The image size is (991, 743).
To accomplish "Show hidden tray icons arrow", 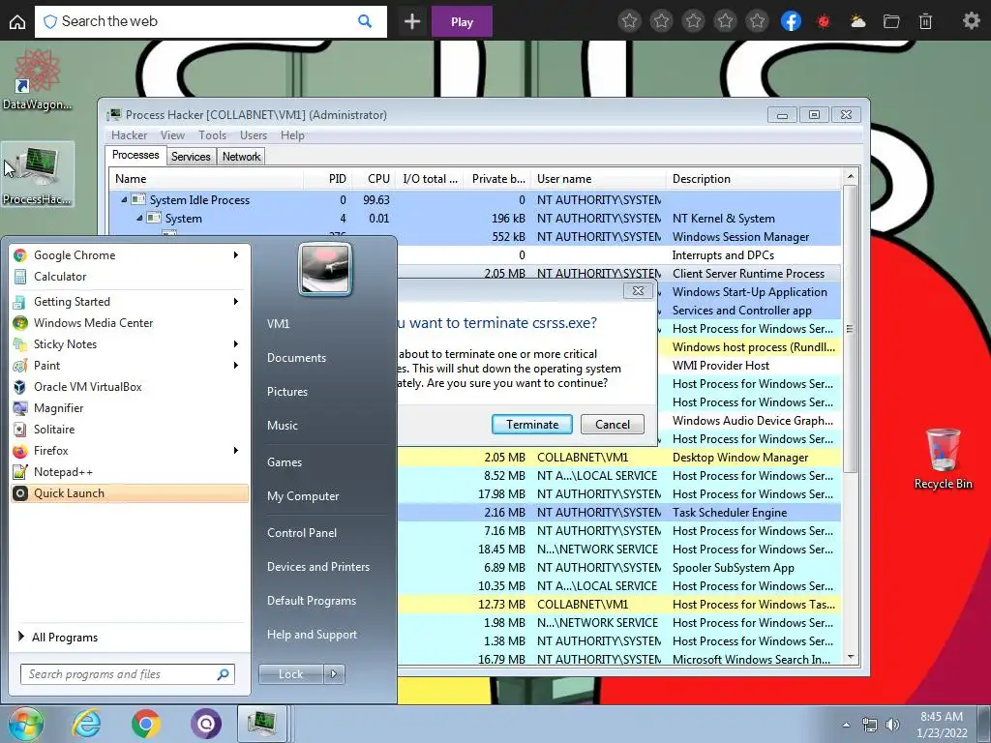I will pyautogui.click(x=846, y=725).
